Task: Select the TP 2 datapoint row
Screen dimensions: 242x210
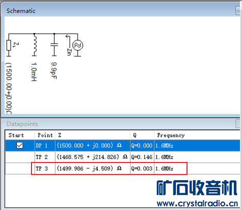Action: 122,157
